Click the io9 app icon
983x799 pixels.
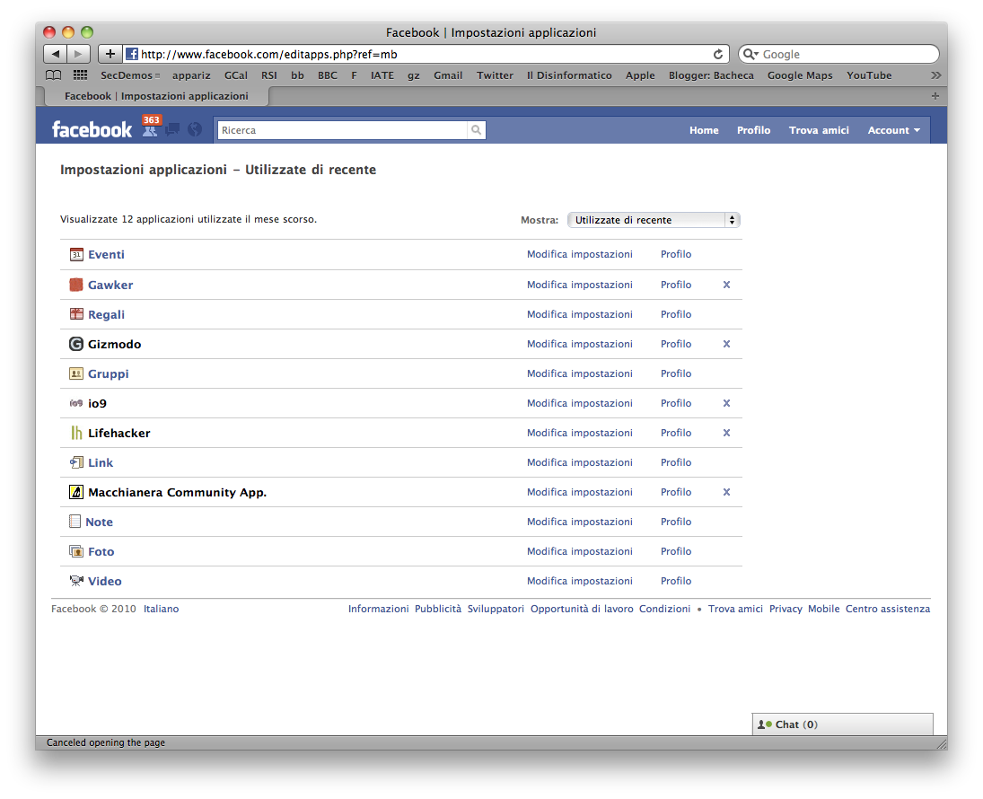tap(75, 403)
